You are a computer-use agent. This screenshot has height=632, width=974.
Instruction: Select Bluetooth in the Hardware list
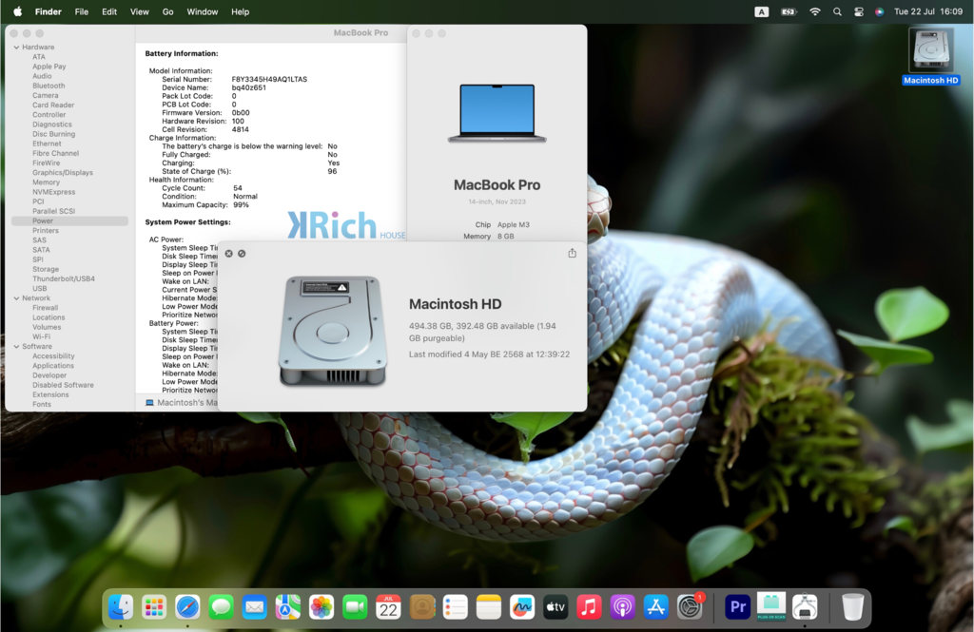pos(49,86)
